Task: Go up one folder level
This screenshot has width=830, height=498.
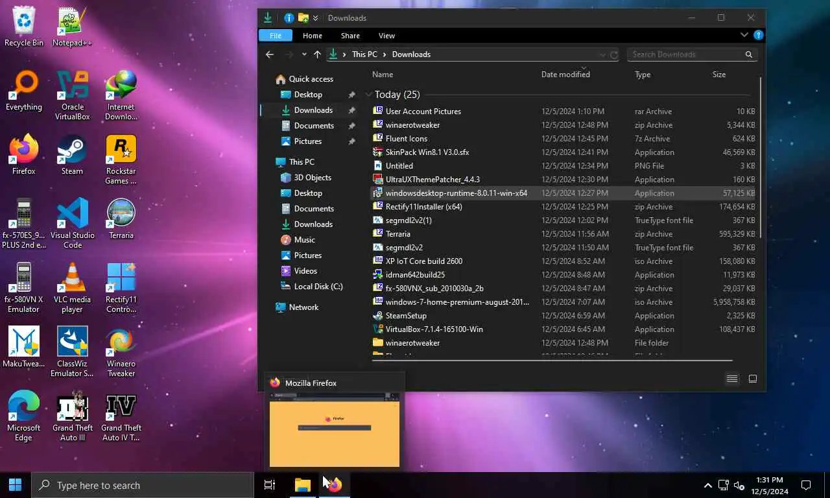Action: click(x=316, y=54)
